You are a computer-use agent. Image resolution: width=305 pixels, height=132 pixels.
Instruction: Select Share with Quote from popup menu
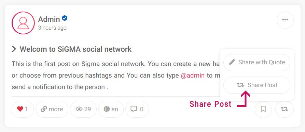(x=257, y=62)
